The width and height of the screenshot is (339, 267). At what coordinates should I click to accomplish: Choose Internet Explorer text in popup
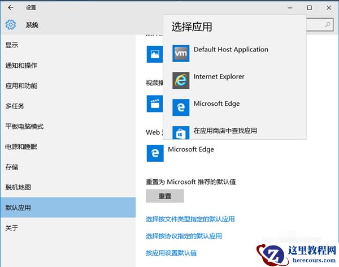219,77
